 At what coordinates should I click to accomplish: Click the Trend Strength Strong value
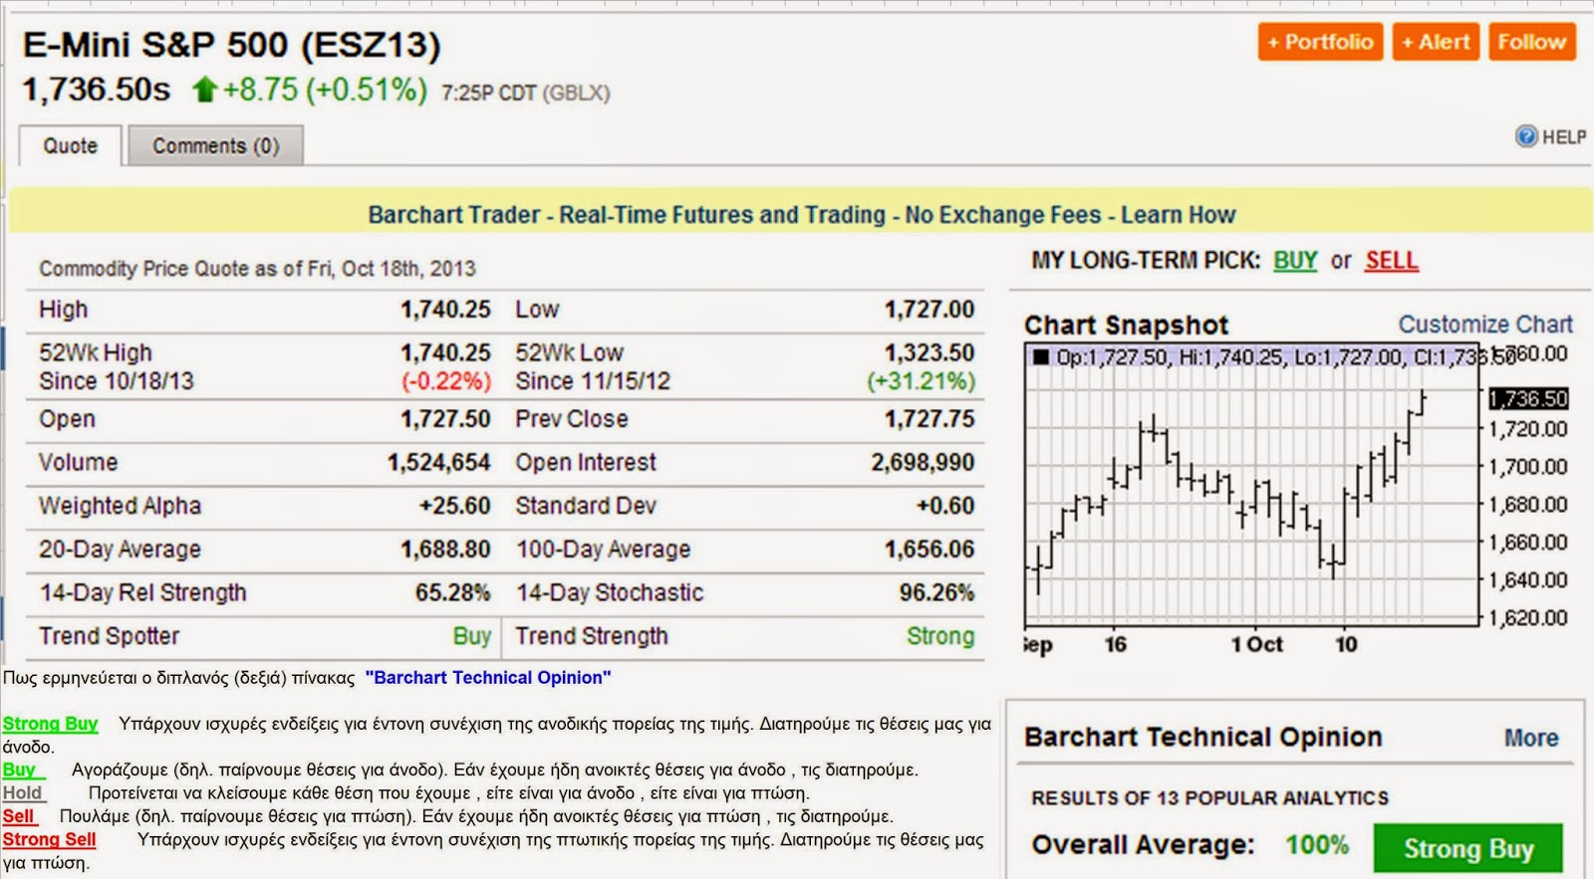tap(940, 636)
